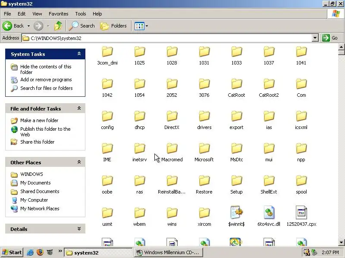Click Make a new folder link

coord(39,120)
